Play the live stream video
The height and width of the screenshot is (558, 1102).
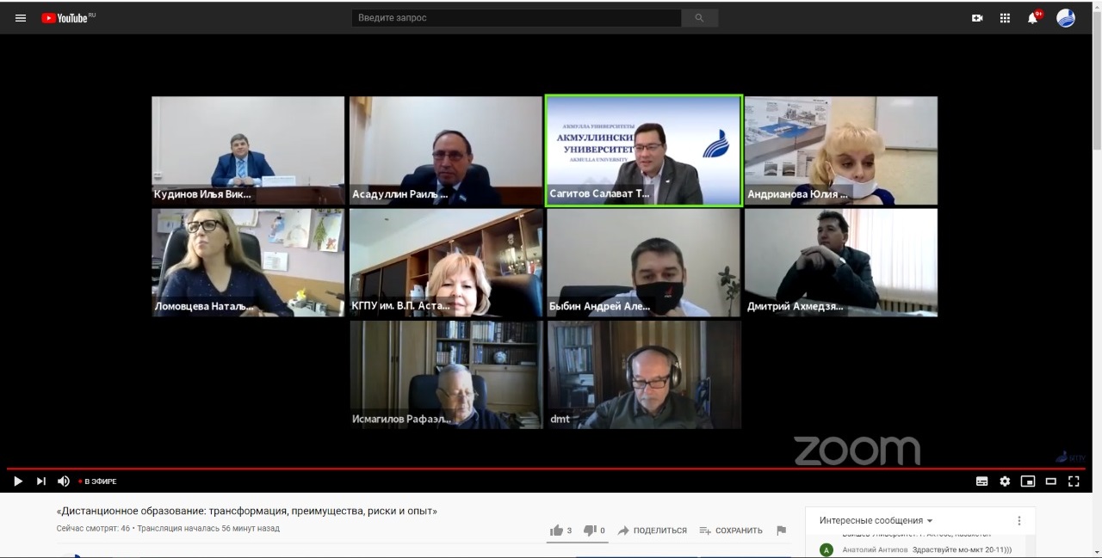[x=18, y=481]
